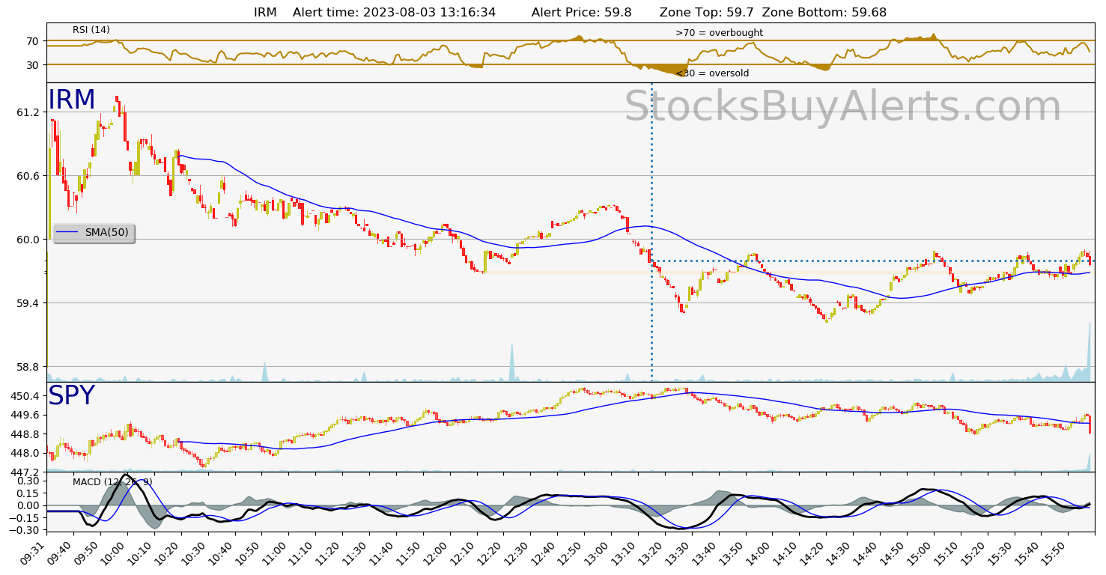Click the SMA(50) legend box
Screen dimensions: 1106x575
coord(94,233)
